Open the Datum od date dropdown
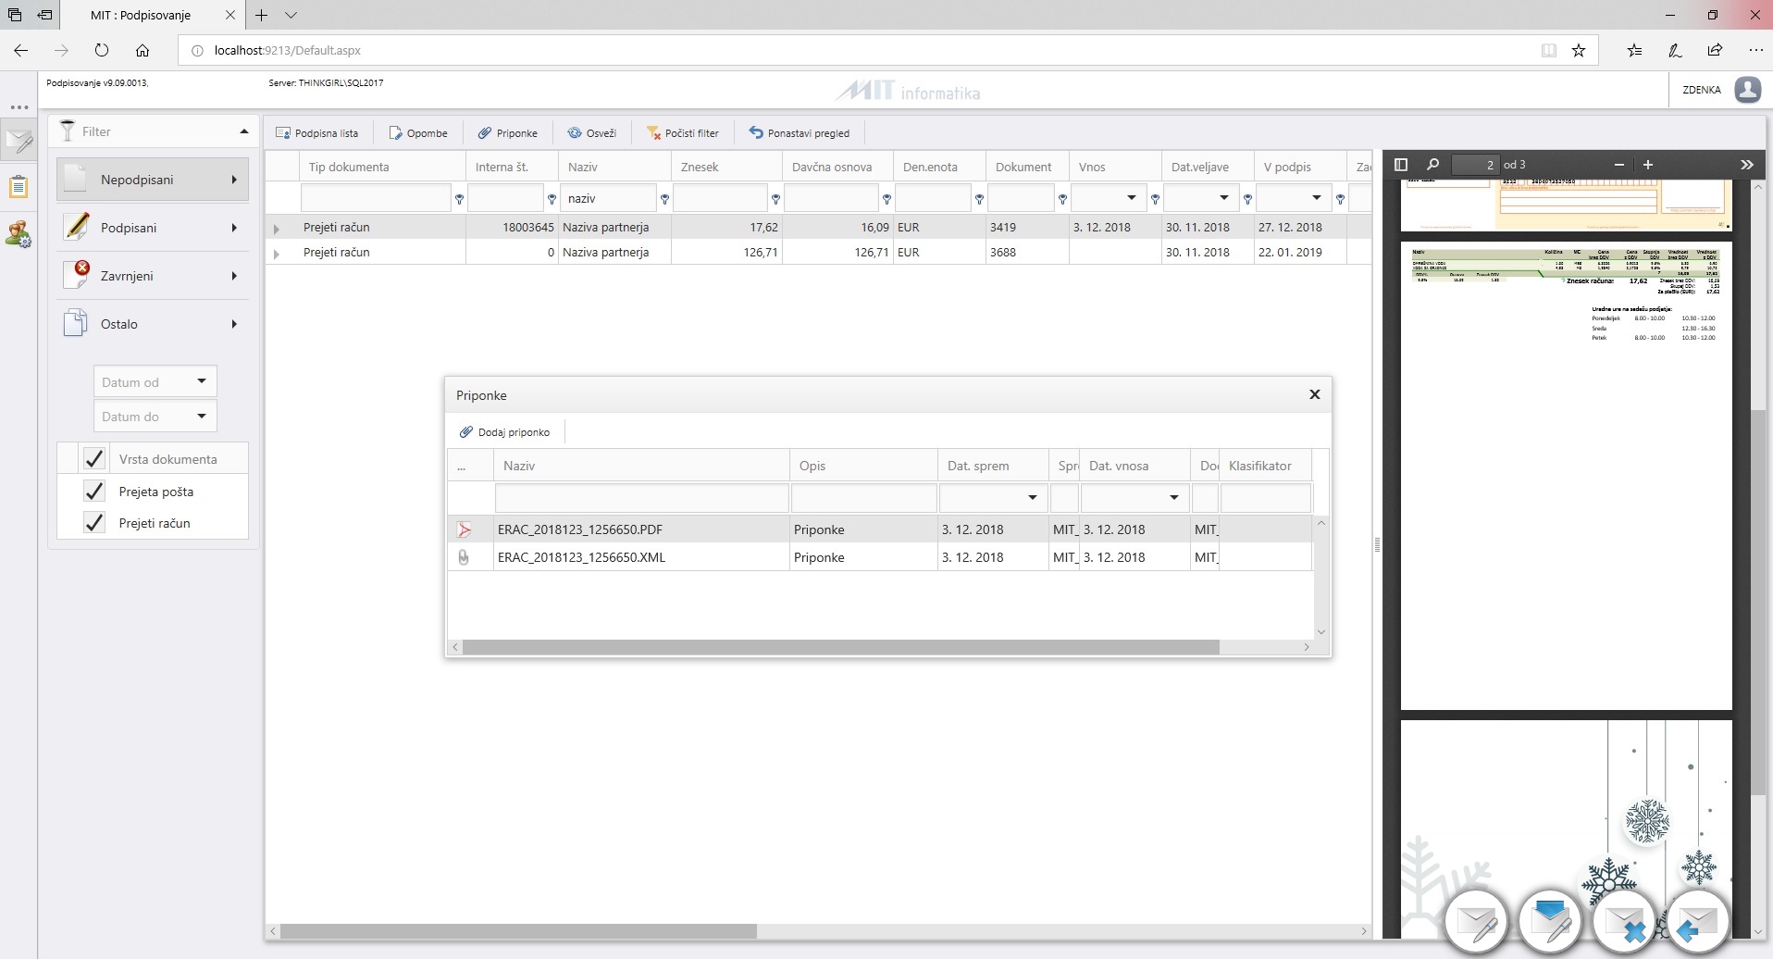This screenshot has height=959, width=1773. pyautogui.click(x=202, y=381)
